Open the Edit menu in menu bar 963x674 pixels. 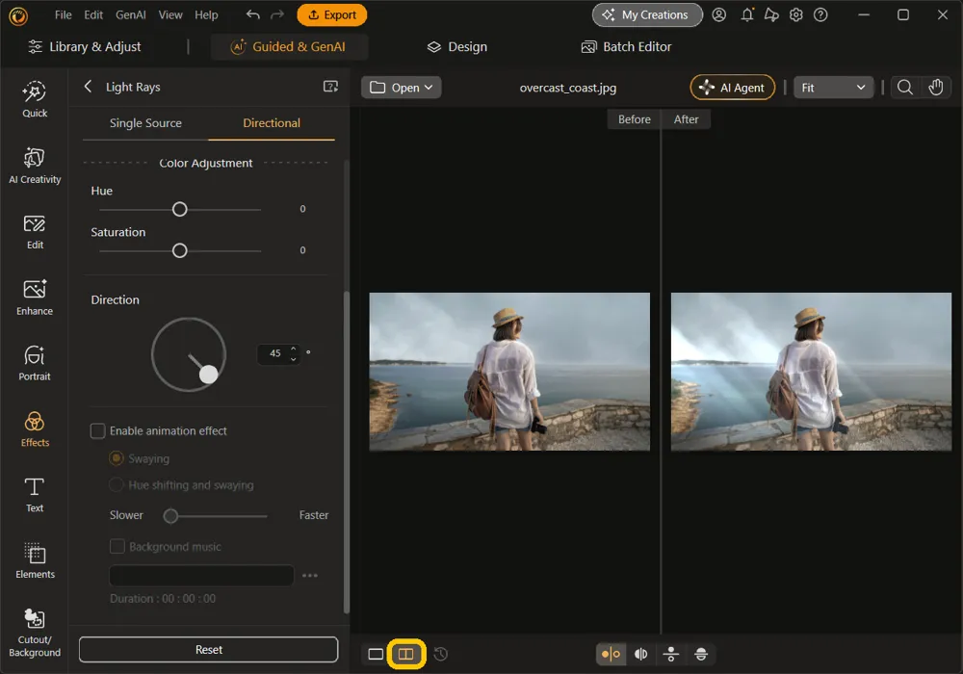coord(93,14)
